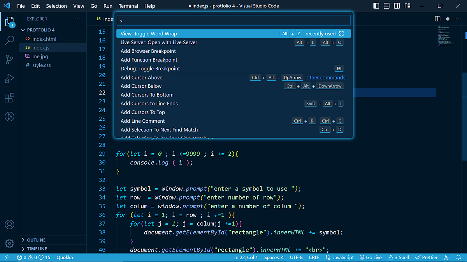Open the Run and Debug panel

click(9, 78)
